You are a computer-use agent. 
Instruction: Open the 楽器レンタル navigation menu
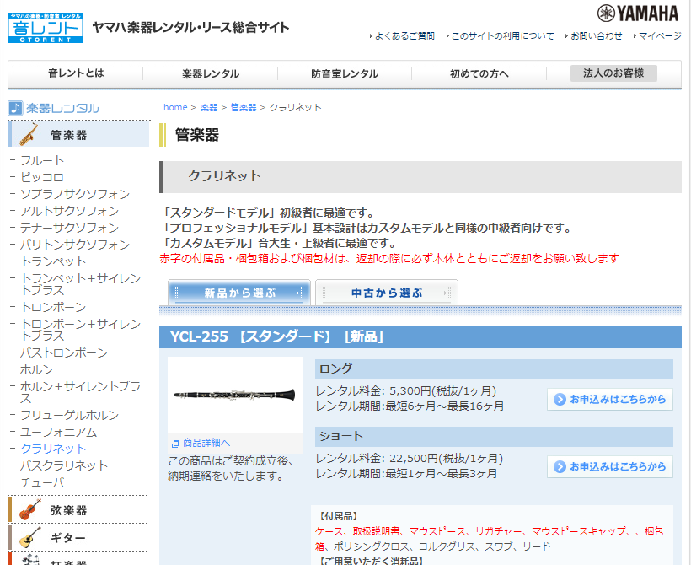click(211, 73)
